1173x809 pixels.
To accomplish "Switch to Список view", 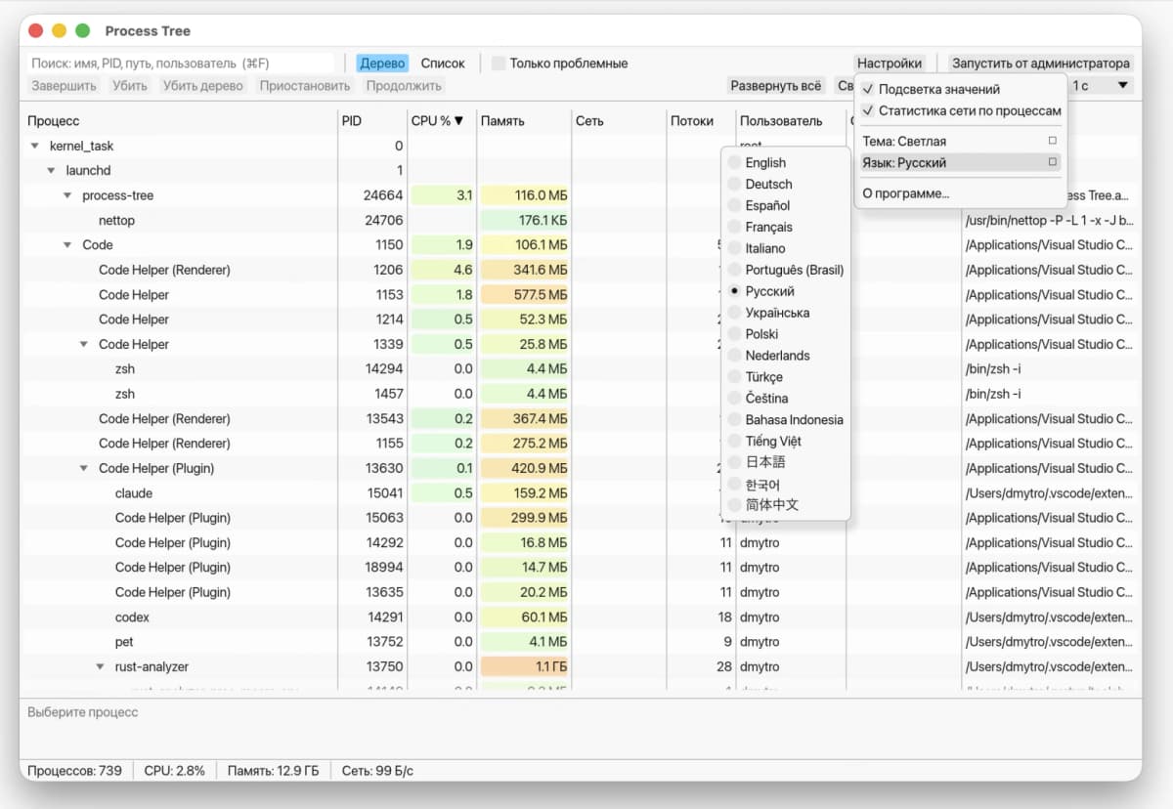I will point(443,64).
